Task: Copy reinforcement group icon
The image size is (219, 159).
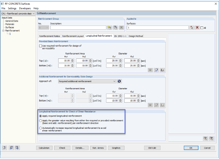Action: click(x=115, y=27)
